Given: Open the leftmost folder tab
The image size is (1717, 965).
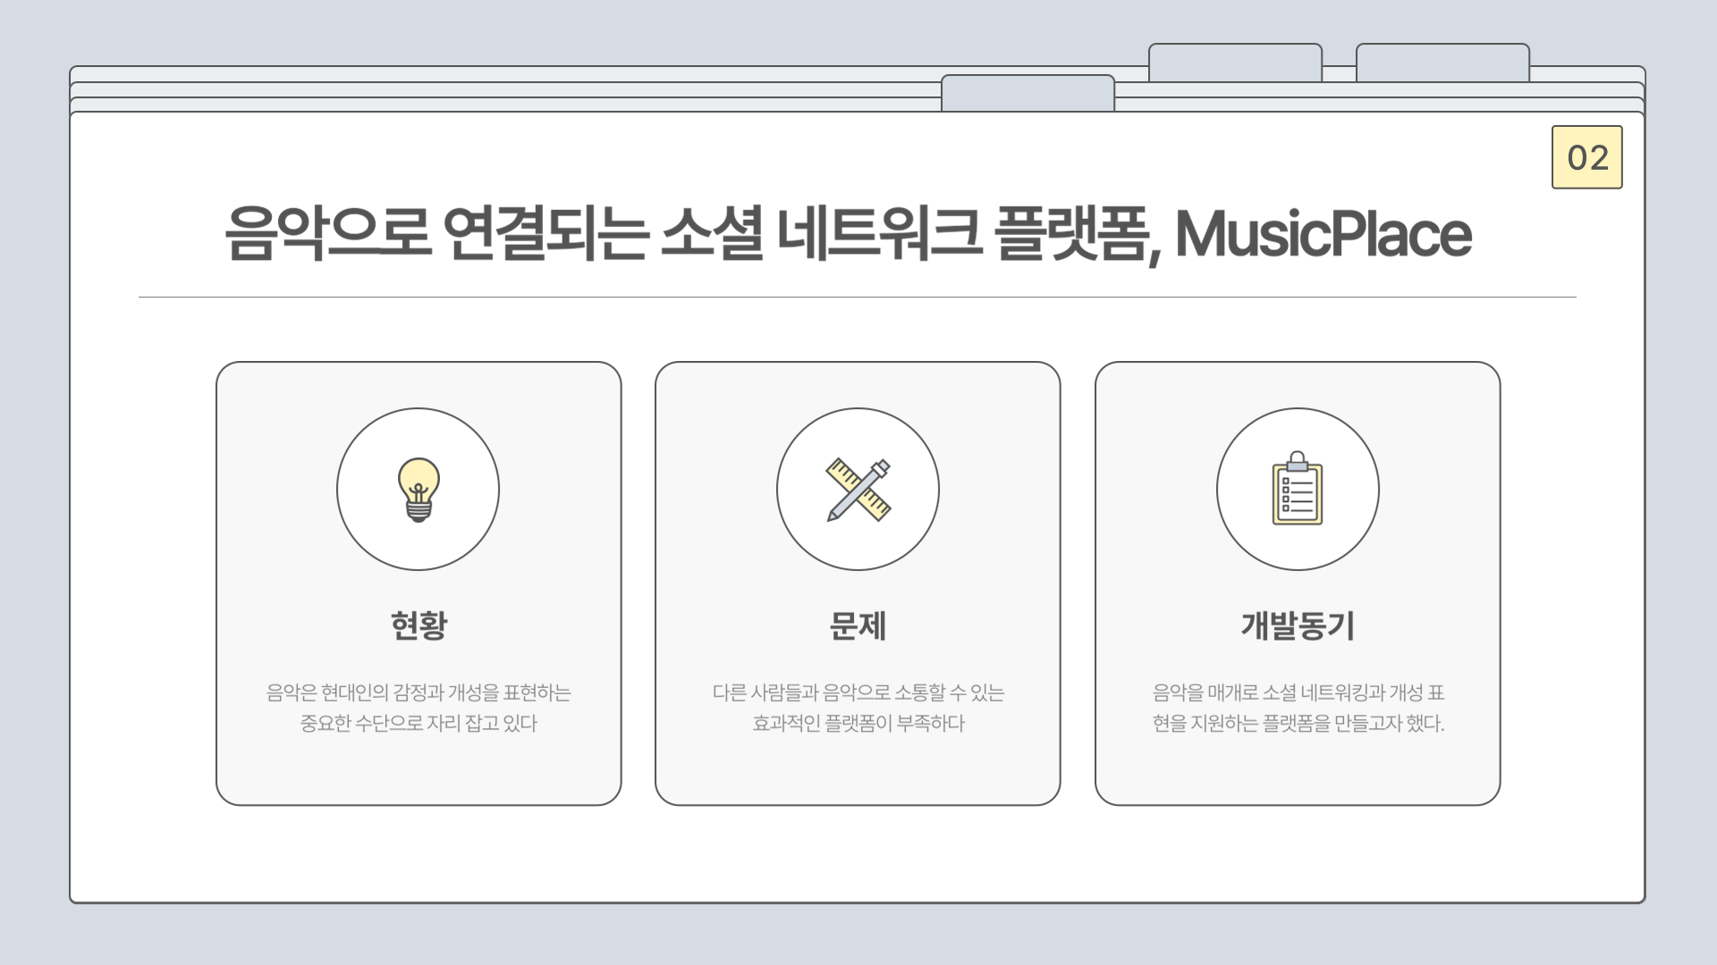Looking at the screenshot, I should click(x=1028, y=93).
